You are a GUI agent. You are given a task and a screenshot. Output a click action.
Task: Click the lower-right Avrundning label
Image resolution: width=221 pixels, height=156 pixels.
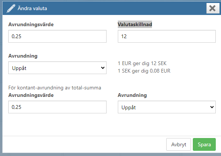click(132, 95)
